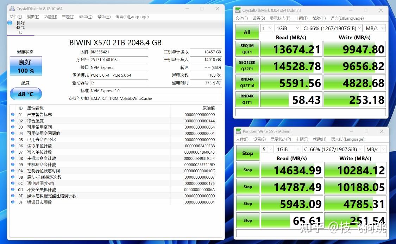Image resolution: width=396 pixels, height=244 pixels.
Task: Select attribute row 0D 不安全关机计数
Action: click(113, 190)
